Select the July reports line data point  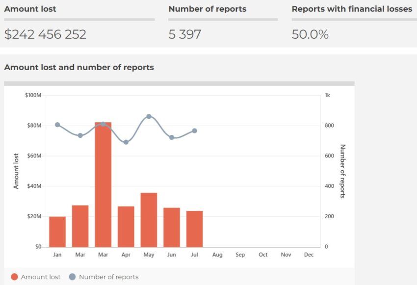point(195,131)
